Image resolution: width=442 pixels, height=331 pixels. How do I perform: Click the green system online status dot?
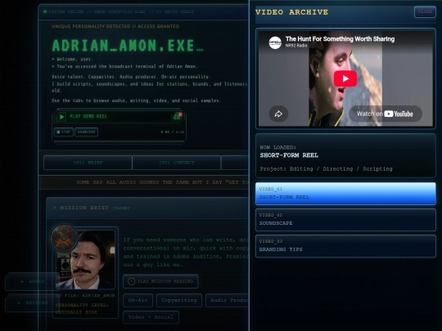[x=45, y=11]
